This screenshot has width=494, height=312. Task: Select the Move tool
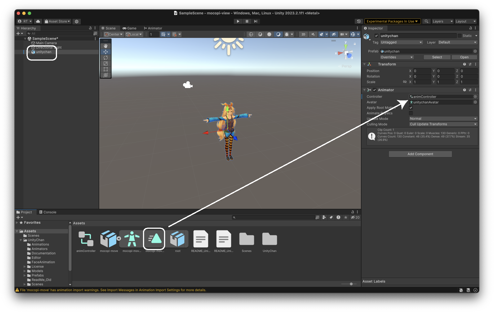[x=106, y=52]
